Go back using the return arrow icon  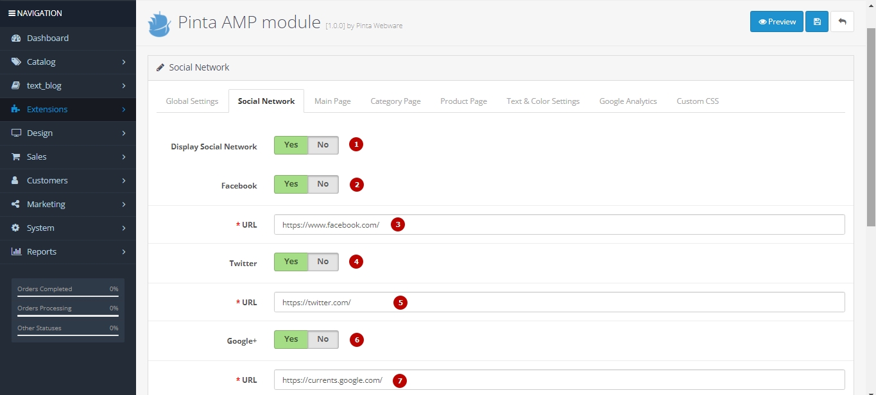click(842, 21)
